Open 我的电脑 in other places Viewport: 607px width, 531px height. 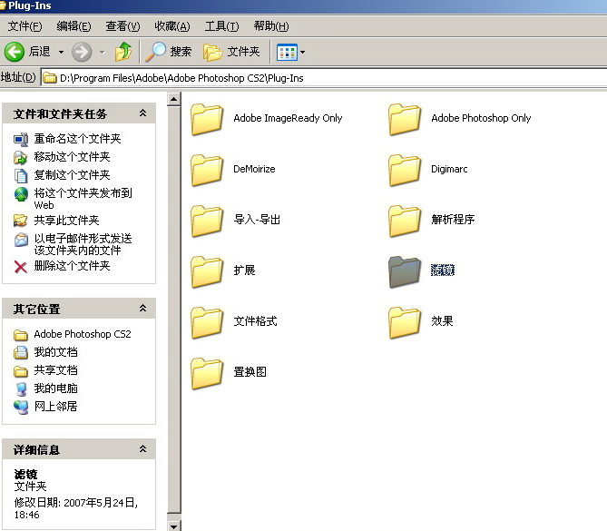tap(55, 388)
